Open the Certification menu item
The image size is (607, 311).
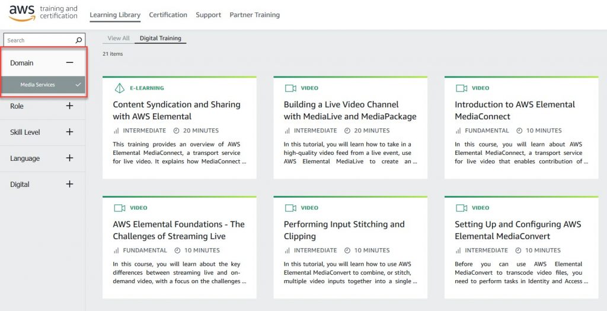(168, 15)
